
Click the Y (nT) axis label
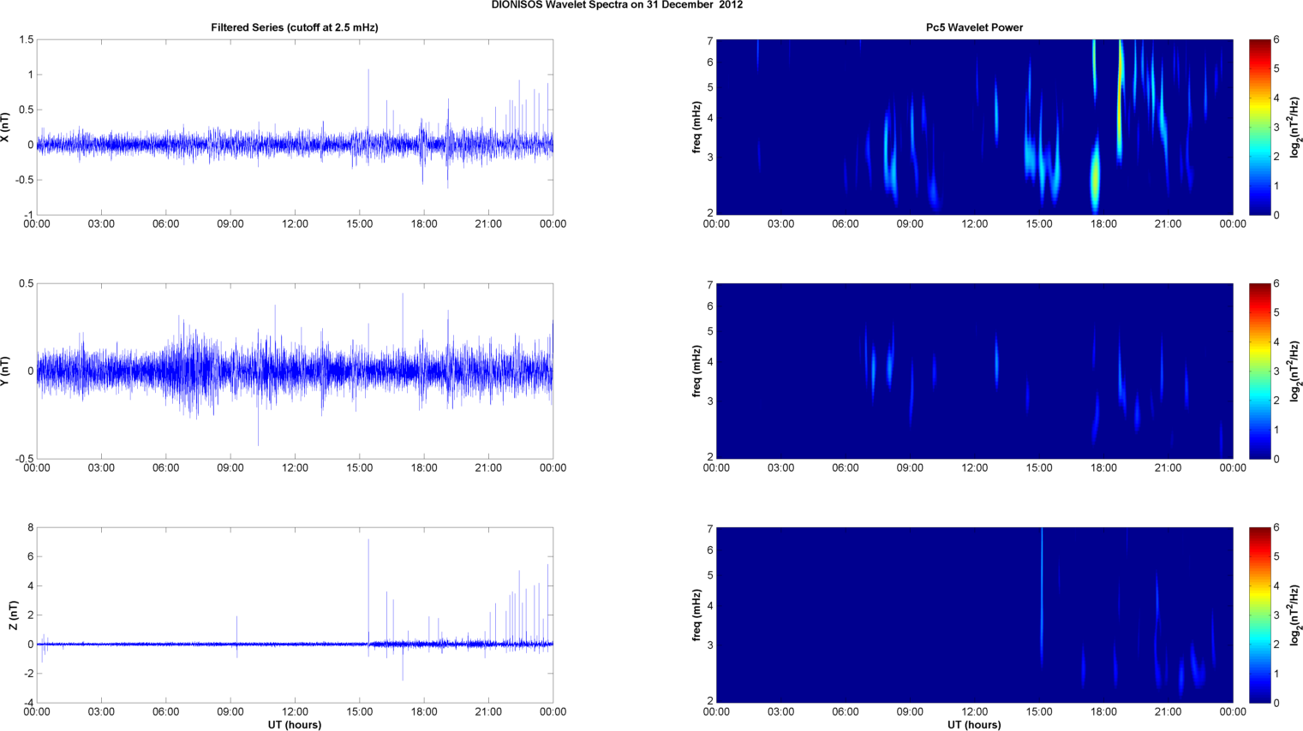5,371
